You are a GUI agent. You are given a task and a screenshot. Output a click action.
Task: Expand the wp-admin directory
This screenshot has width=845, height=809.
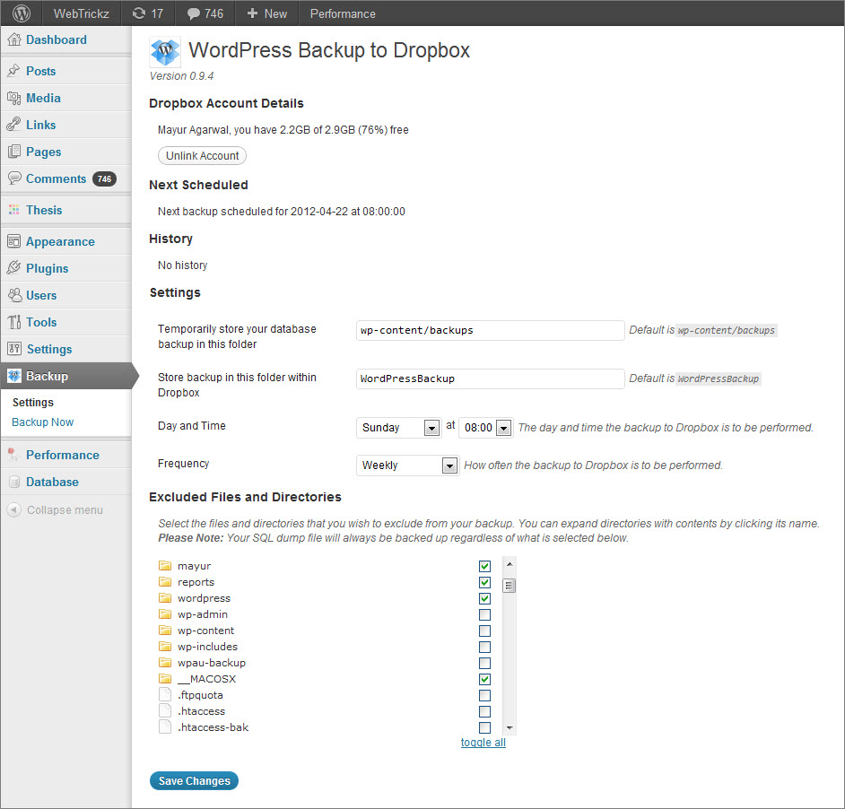203,614
